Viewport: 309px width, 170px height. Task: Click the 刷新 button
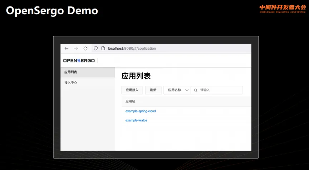pyautogui.click(x=153, y=90)
